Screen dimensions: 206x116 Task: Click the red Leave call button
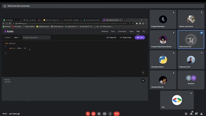[117, 114]
